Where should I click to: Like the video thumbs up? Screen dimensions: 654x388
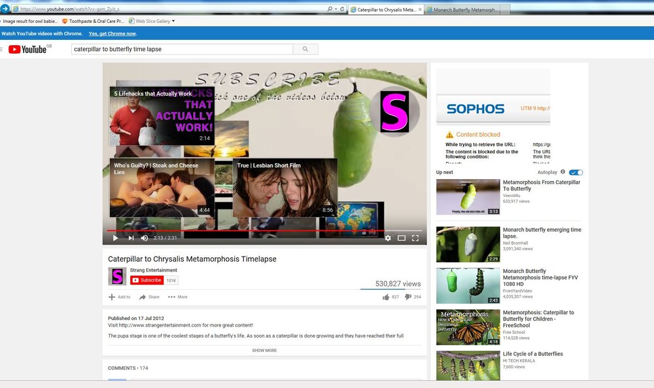pos(386,297)
